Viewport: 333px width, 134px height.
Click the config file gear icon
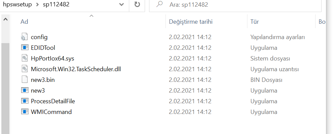[x=24, y=37]
